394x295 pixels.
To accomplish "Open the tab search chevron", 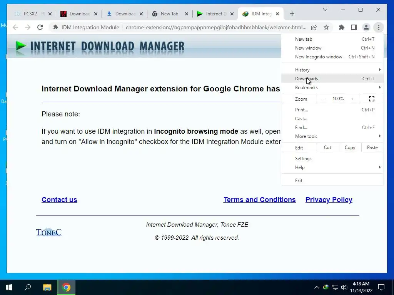I will click(x=325, y=10).
